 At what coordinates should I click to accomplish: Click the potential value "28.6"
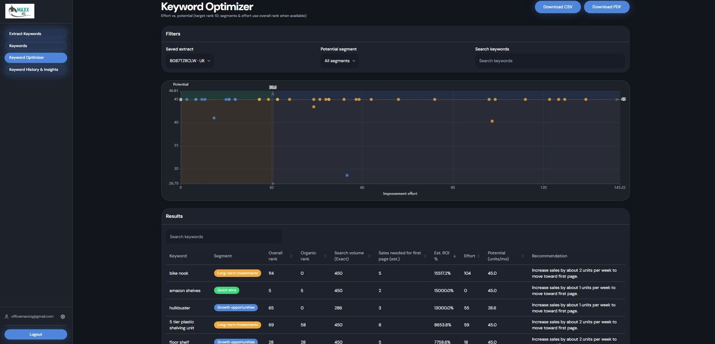point(492,308)
